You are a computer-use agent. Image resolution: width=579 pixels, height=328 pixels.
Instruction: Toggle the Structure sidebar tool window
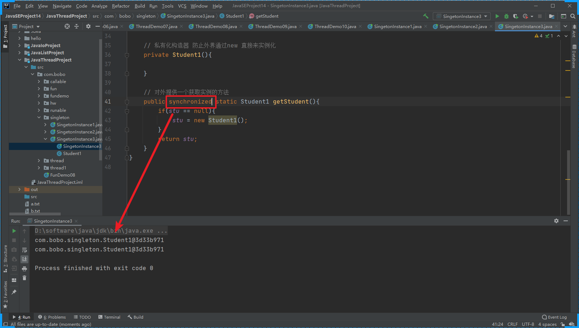pos(5,259)
